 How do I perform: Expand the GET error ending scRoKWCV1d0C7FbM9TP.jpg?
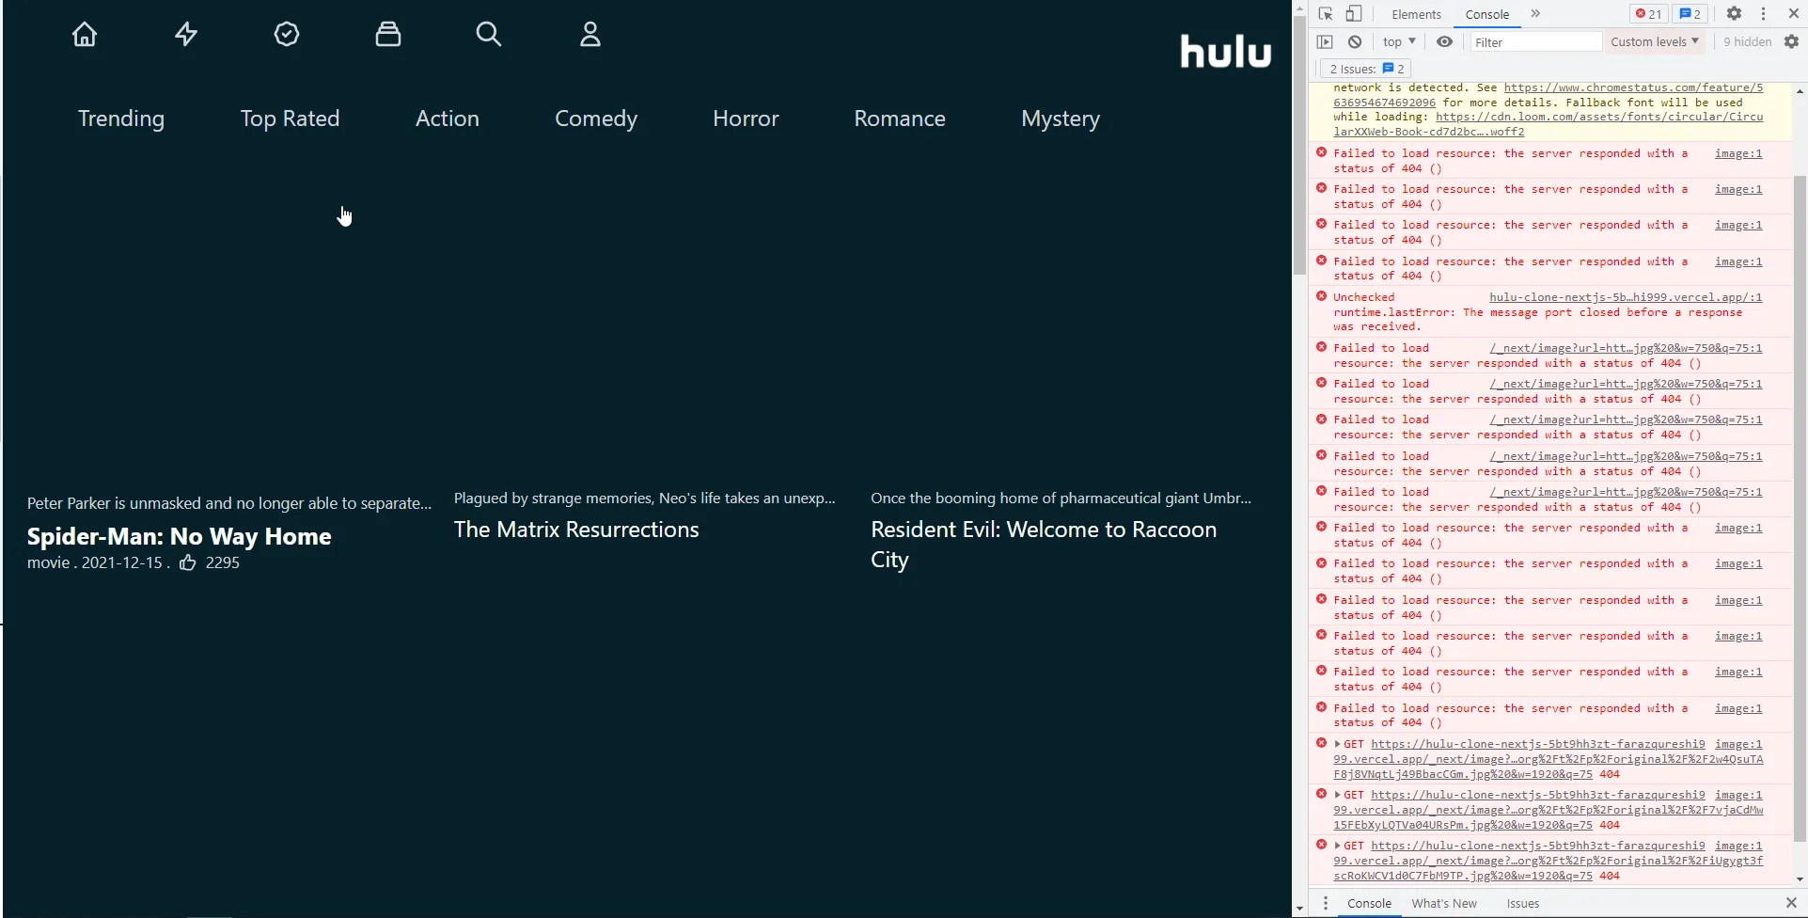(1338, 846)
